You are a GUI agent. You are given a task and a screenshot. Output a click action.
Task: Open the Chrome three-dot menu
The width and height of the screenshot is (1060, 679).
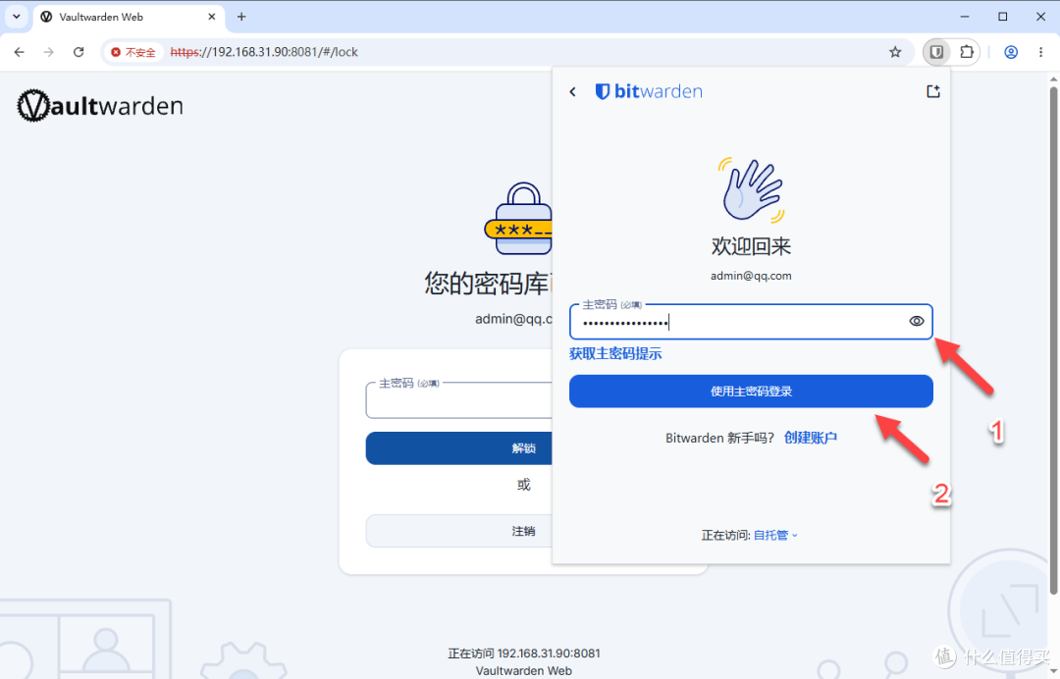tap(1041, 52)
